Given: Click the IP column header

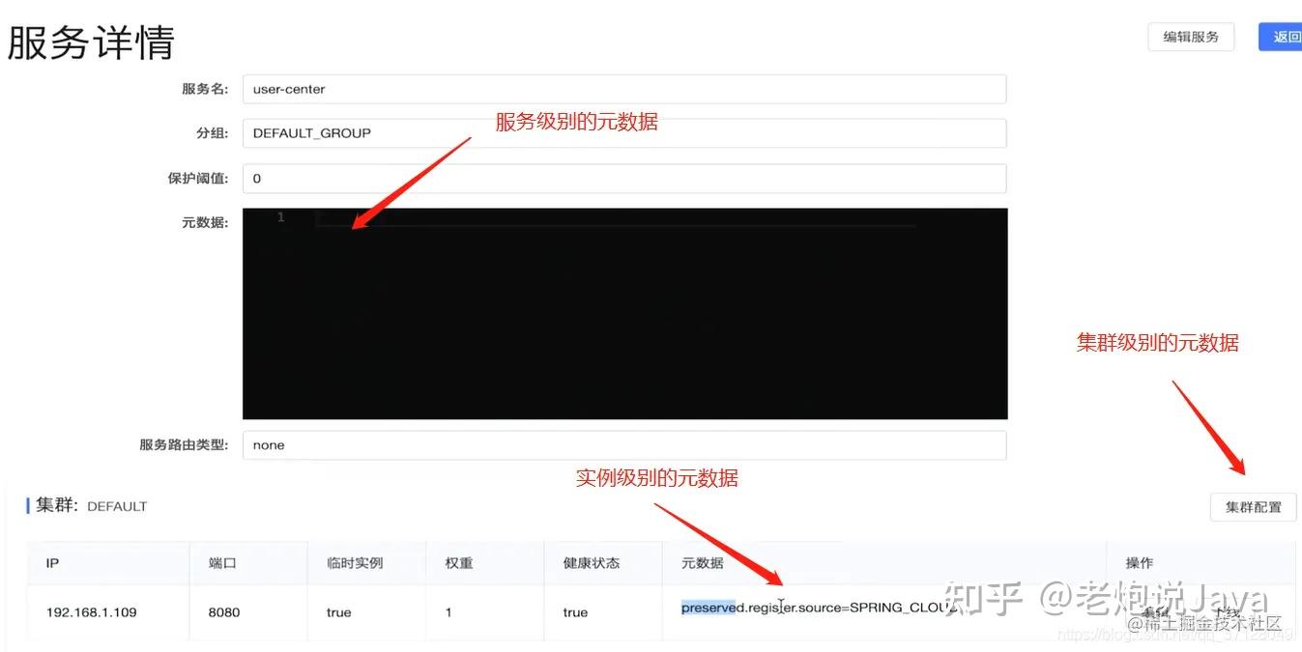Looking at the screenshot, I should point(52,563).
